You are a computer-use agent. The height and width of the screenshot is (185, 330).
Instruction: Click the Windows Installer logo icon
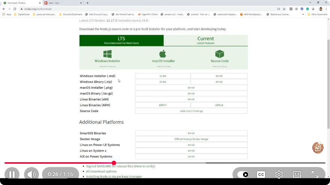pyautogui.click(x=107, y=54)
